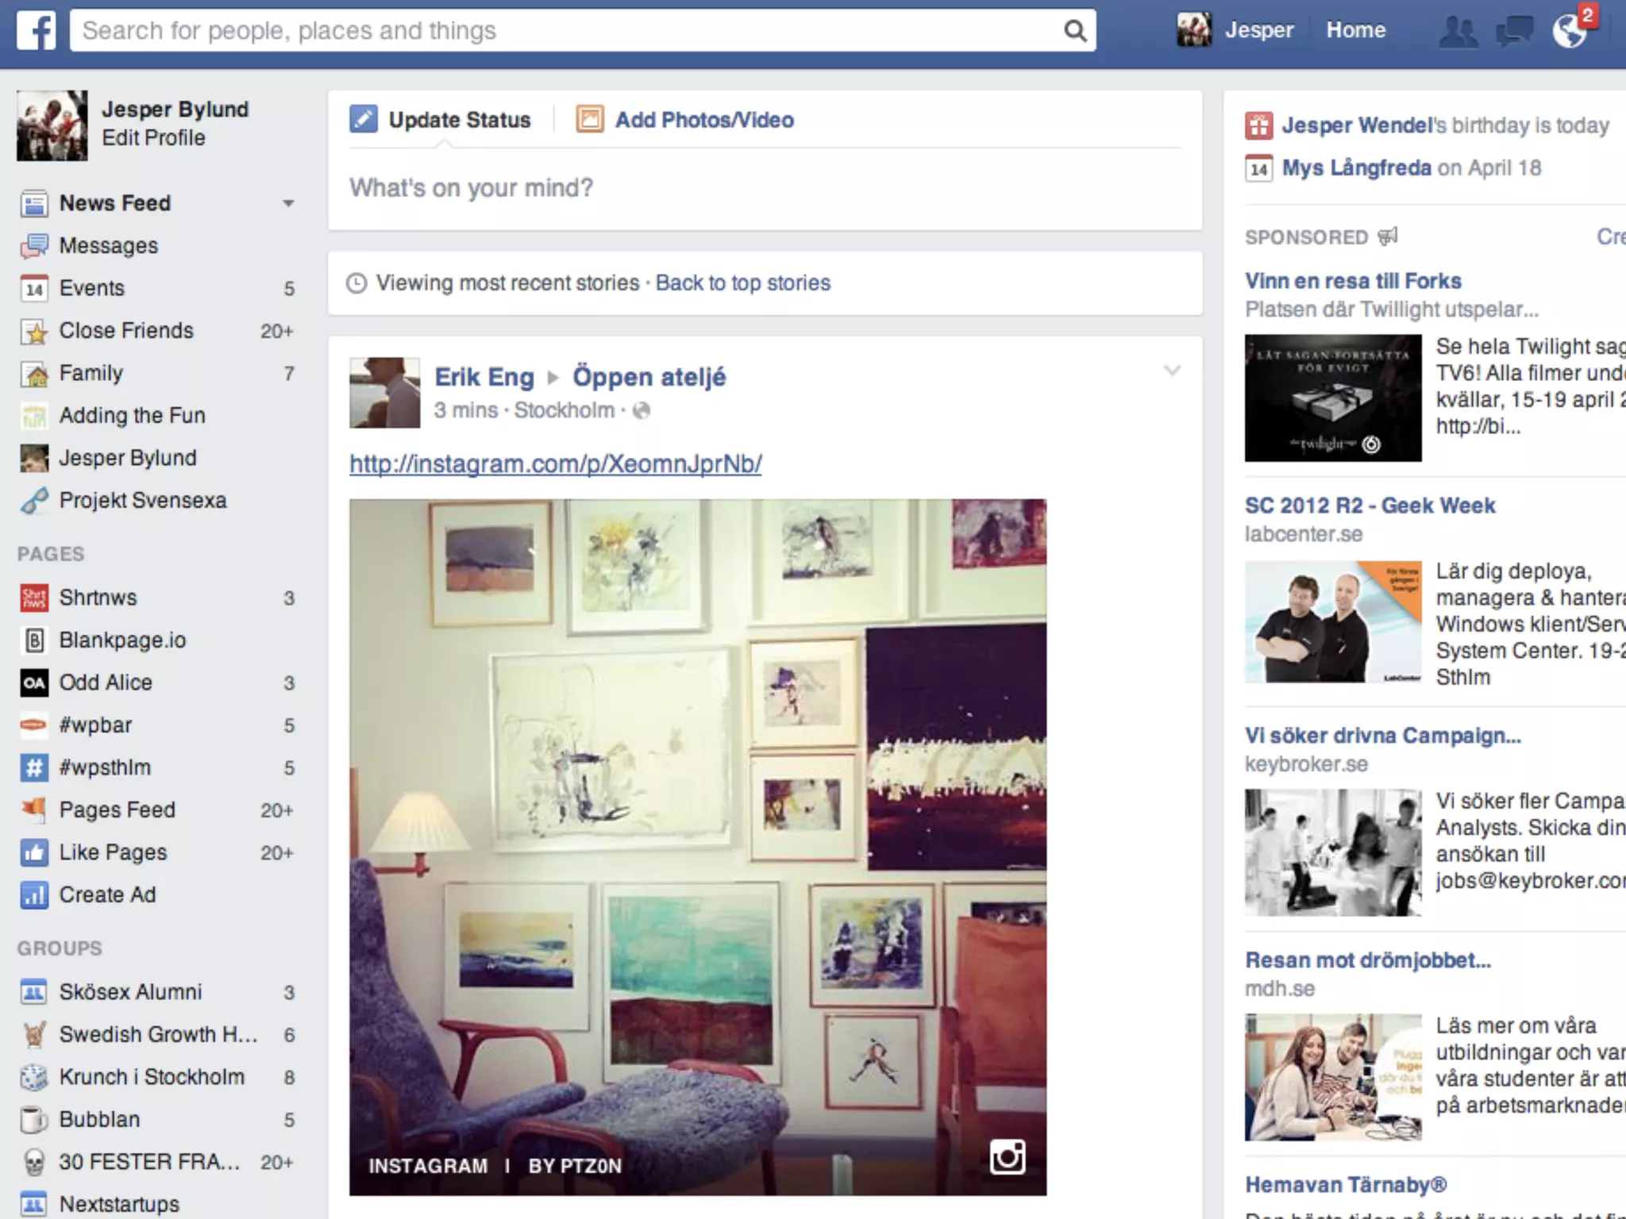Screen dimensions: 1626x1219
Task: Click the sponsored megaphone icon
Action: pos(1388,236)
